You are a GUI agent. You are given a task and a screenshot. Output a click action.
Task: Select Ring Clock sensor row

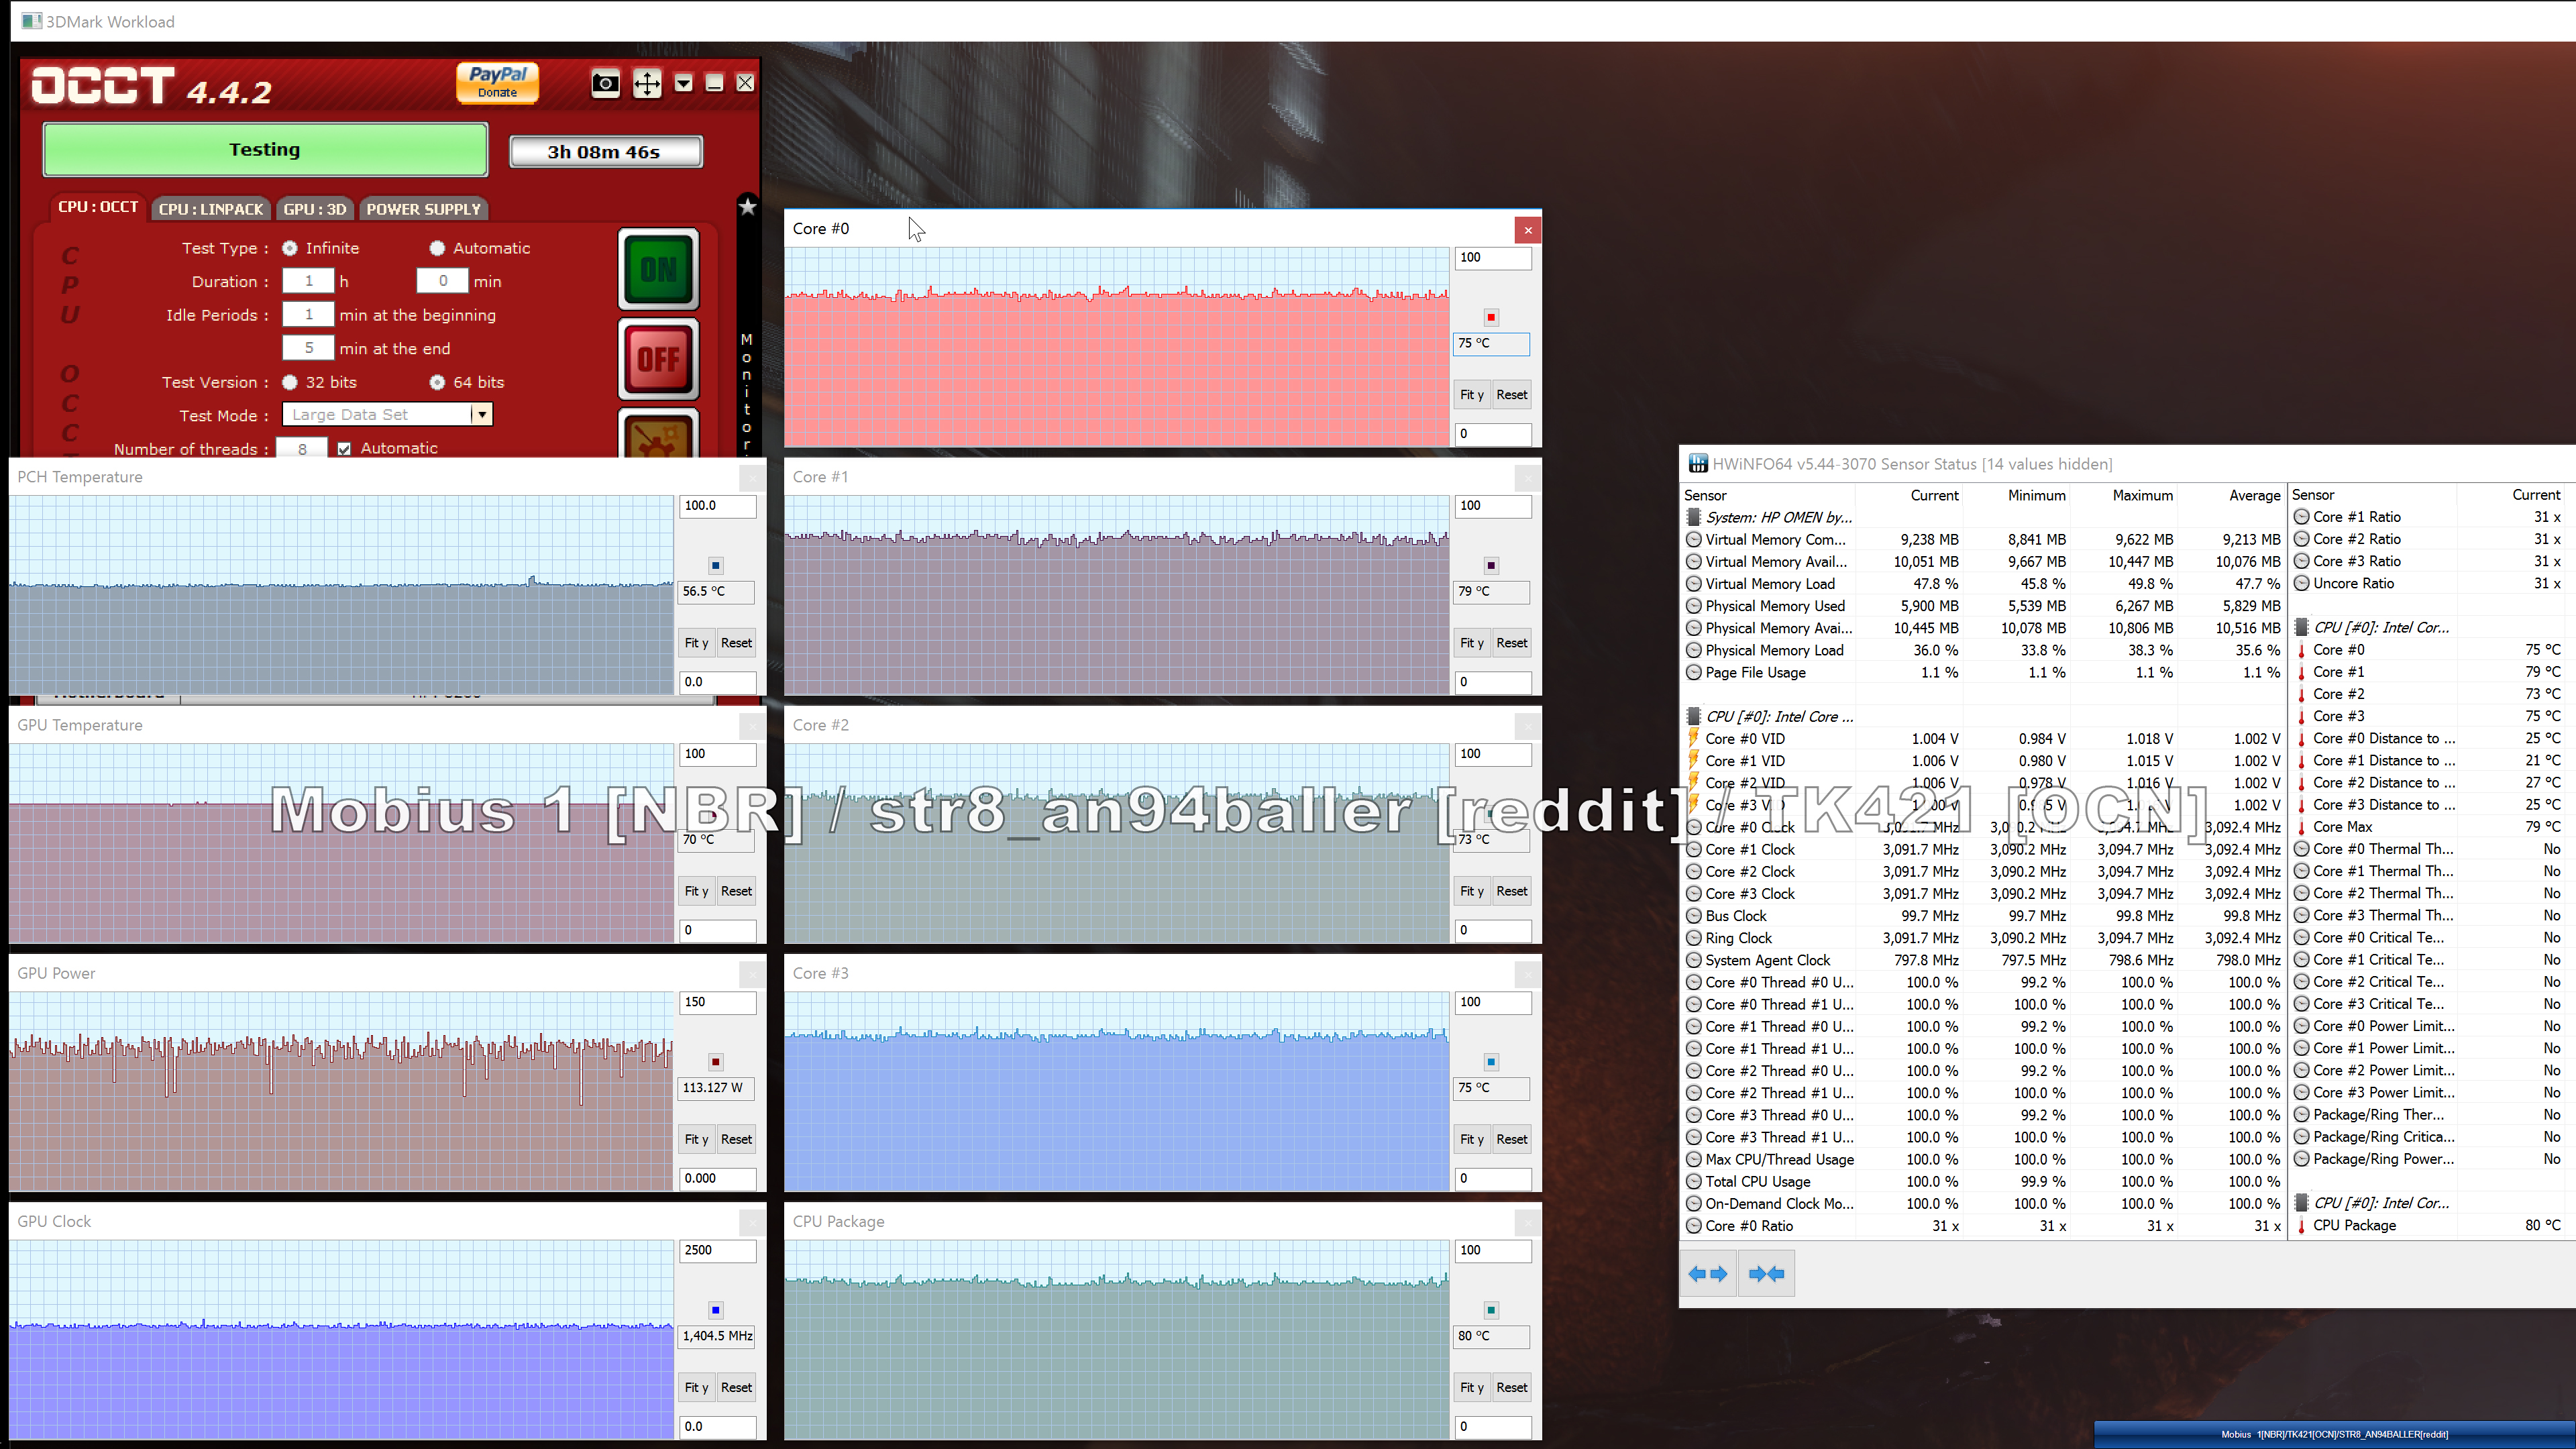(x=1982, y=938)
